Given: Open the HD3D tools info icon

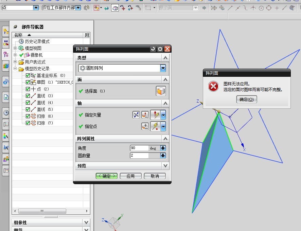Looking at the screenshot, I should [x=6, y=82].
